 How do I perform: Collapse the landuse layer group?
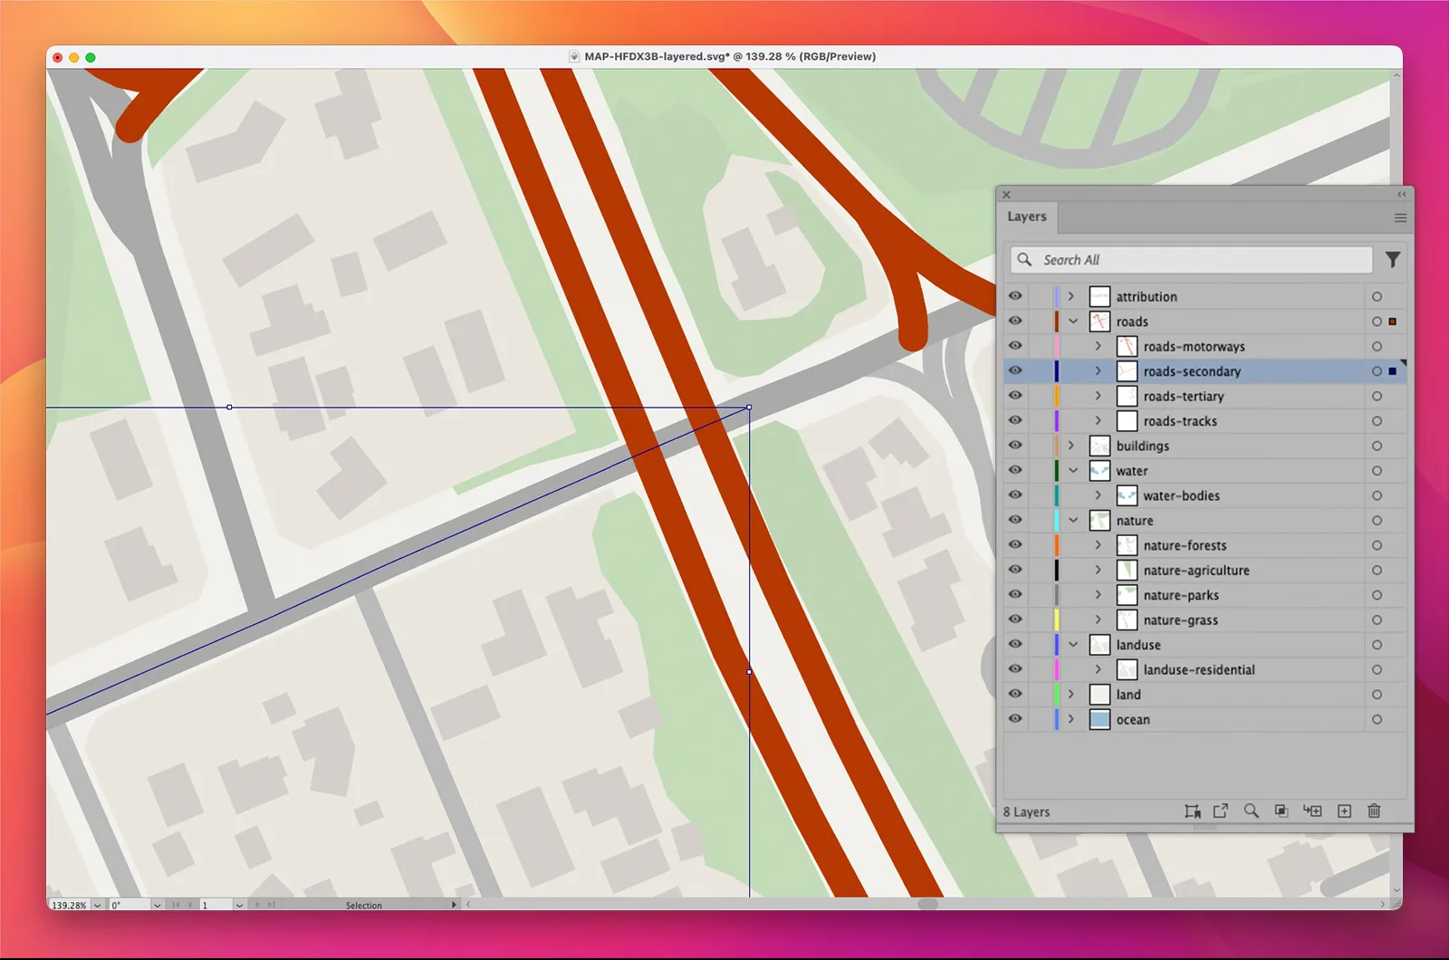(1073, 645)
